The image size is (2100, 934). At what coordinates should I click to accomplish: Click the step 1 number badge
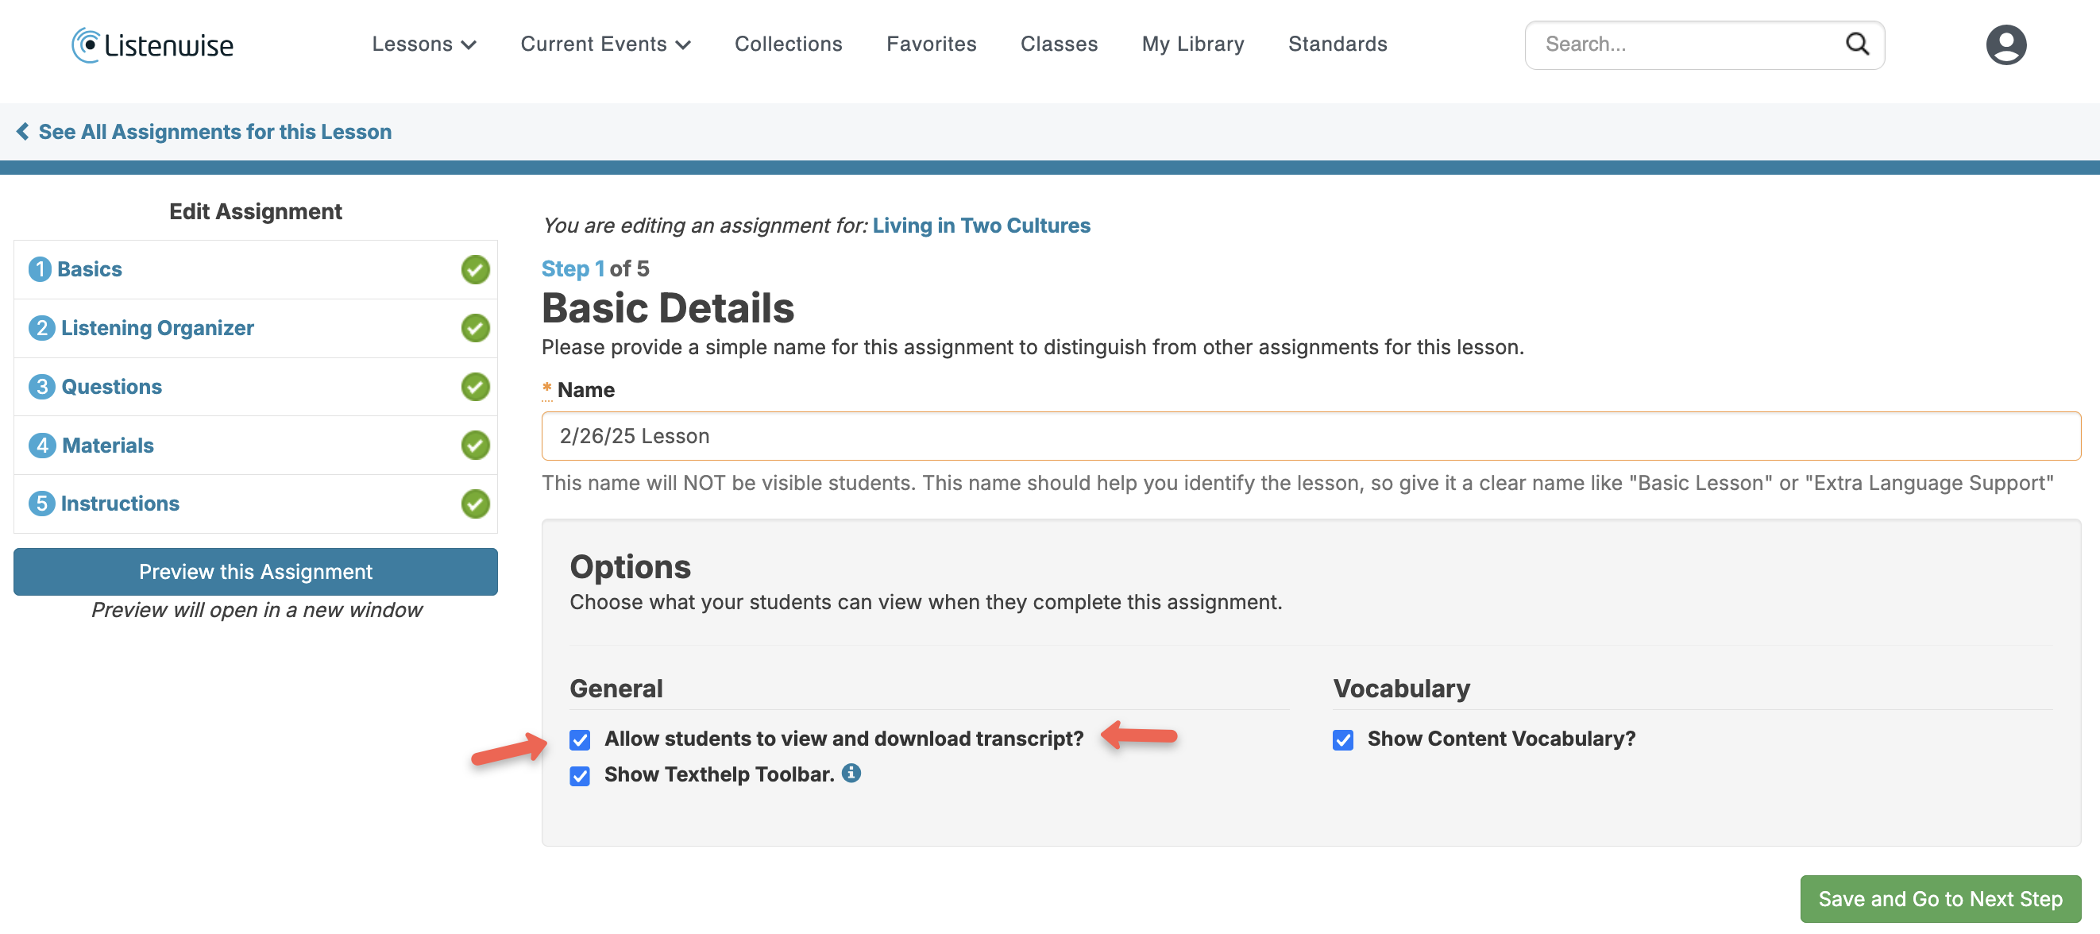(x=40, y=269)
